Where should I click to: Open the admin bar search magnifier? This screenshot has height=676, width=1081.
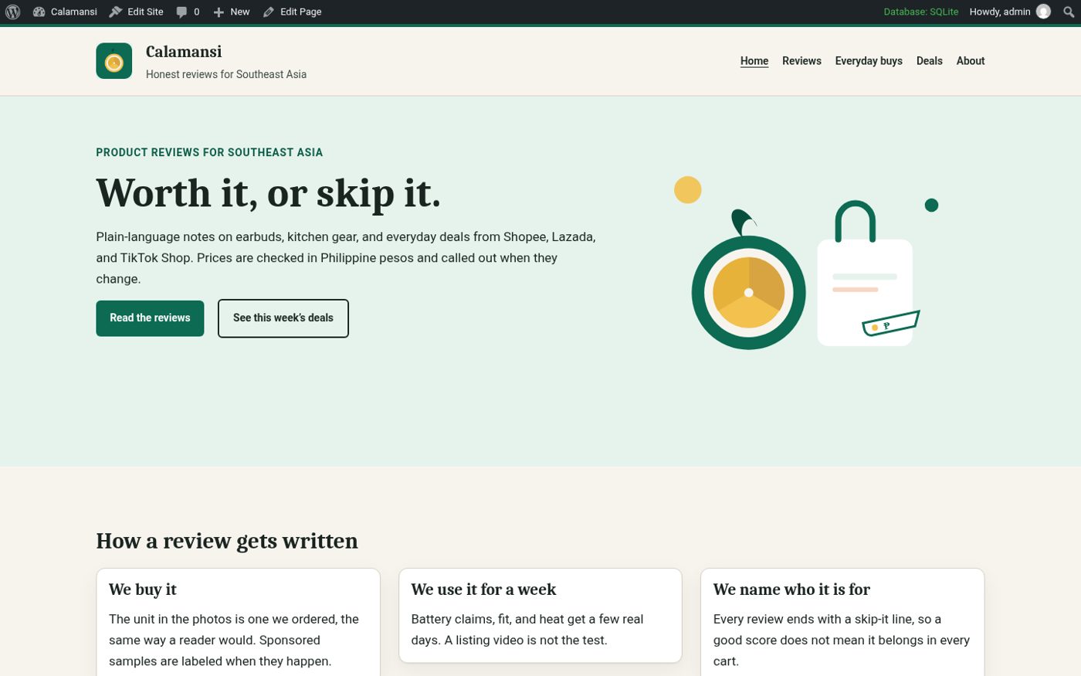1069,12
